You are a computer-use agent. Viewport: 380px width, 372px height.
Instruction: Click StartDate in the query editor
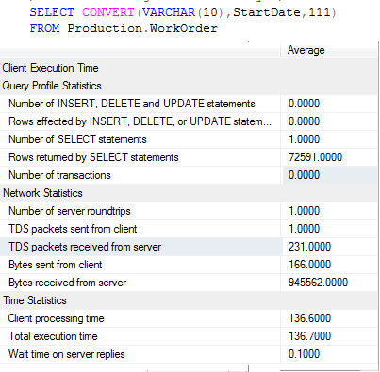click(267, 12)
